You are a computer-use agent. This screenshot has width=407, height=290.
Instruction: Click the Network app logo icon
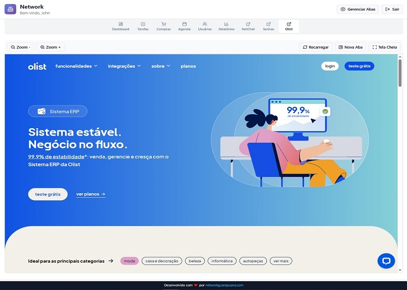(10, 9)
